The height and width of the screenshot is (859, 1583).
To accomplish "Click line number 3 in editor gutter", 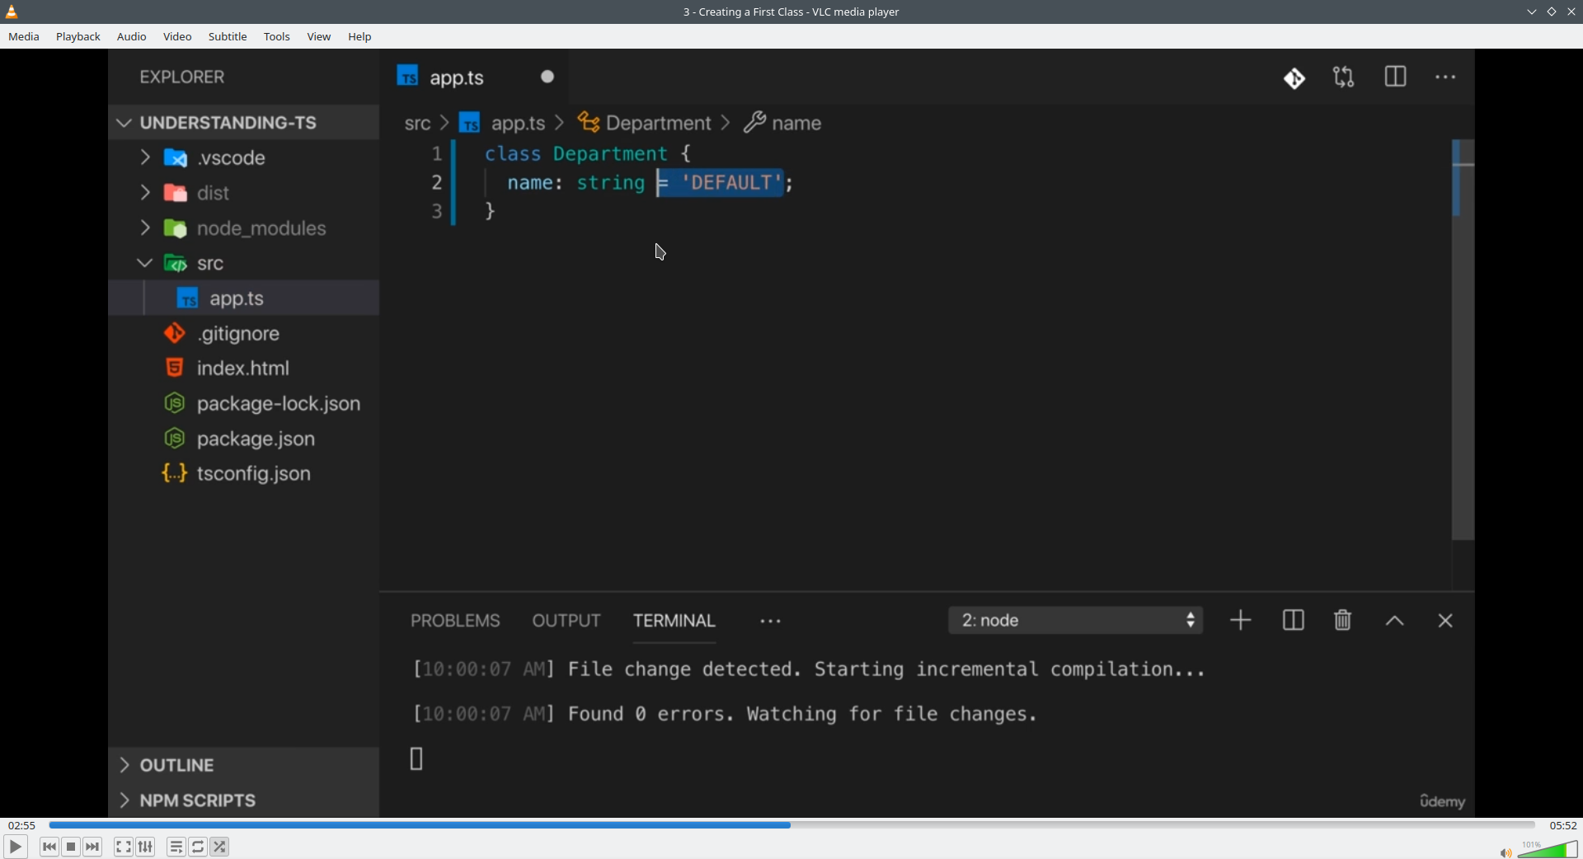I will [x=437, y=212].
